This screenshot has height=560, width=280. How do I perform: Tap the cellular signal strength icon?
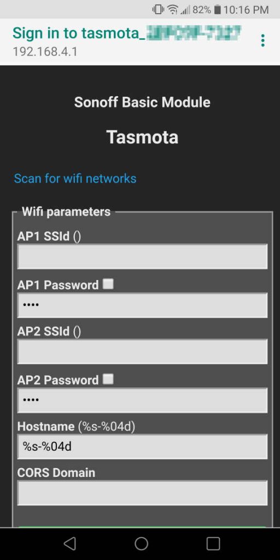pyautogui.click(x=185, y=10)
